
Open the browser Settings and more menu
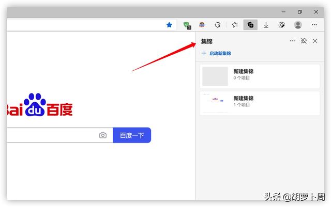pos(314,25)
